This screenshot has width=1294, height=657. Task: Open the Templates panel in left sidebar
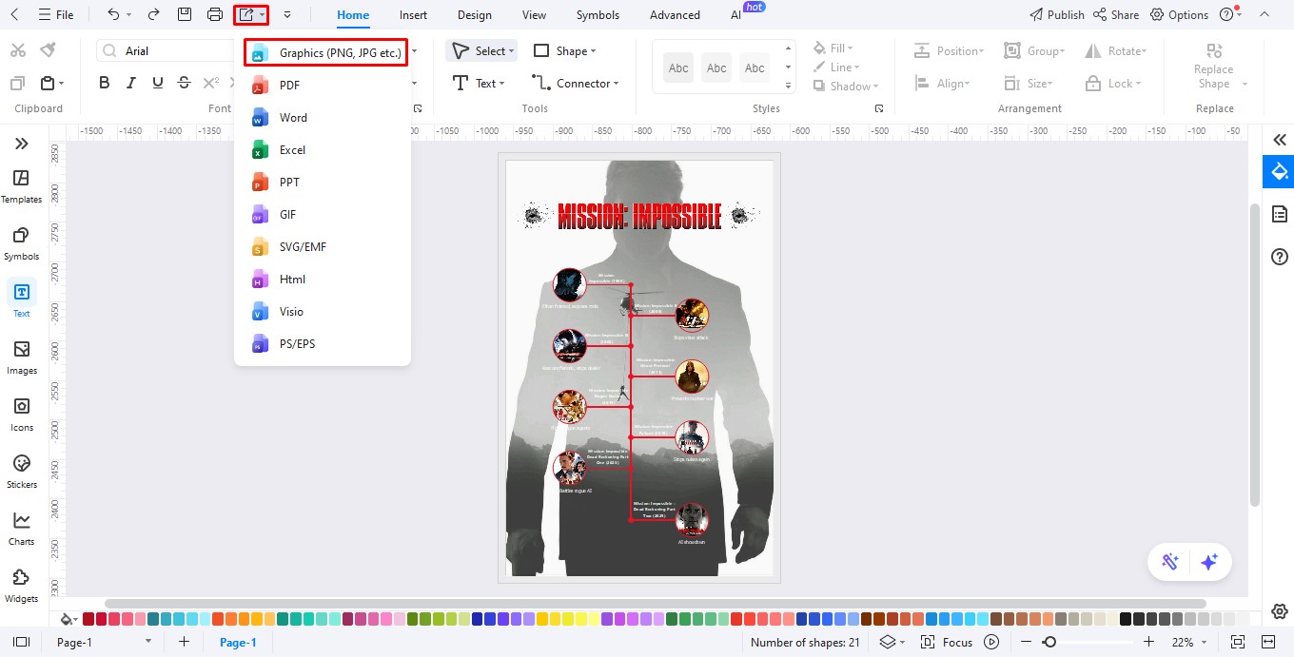click(x=21, y=186)
